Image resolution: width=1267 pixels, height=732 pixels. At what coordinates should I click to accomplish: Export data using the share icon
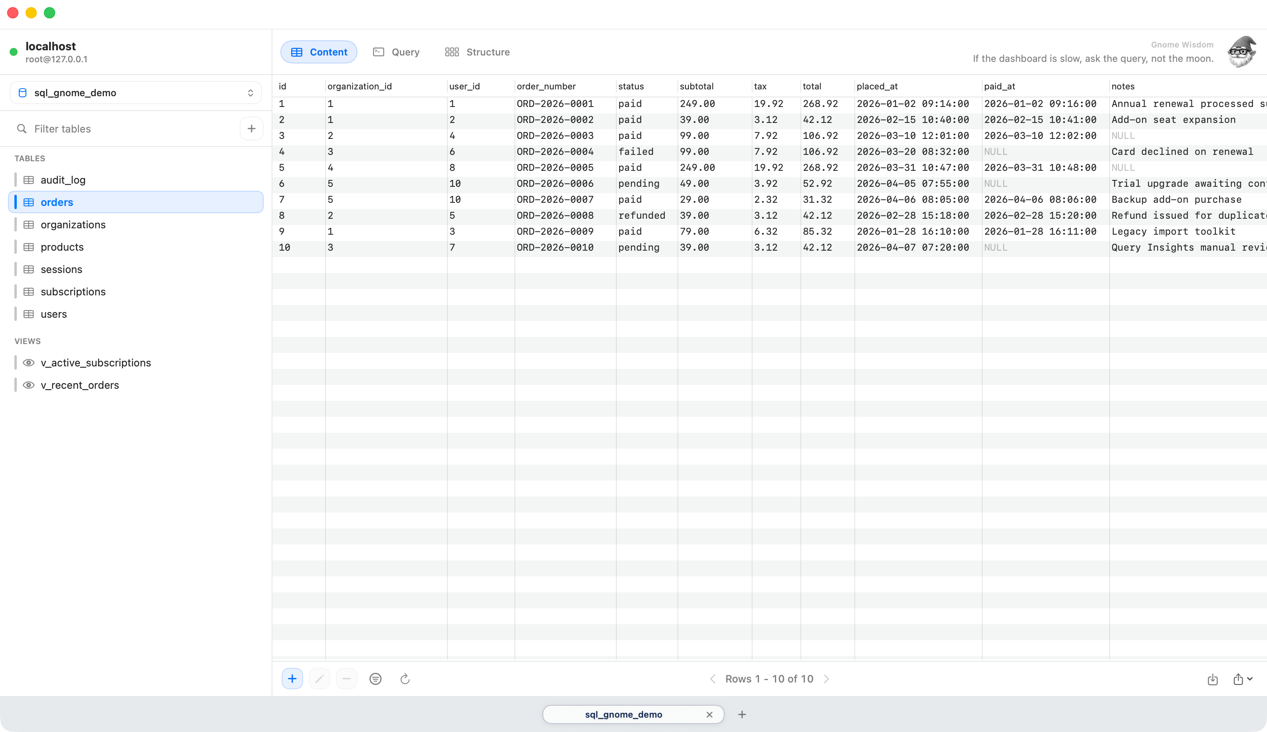1238,679
